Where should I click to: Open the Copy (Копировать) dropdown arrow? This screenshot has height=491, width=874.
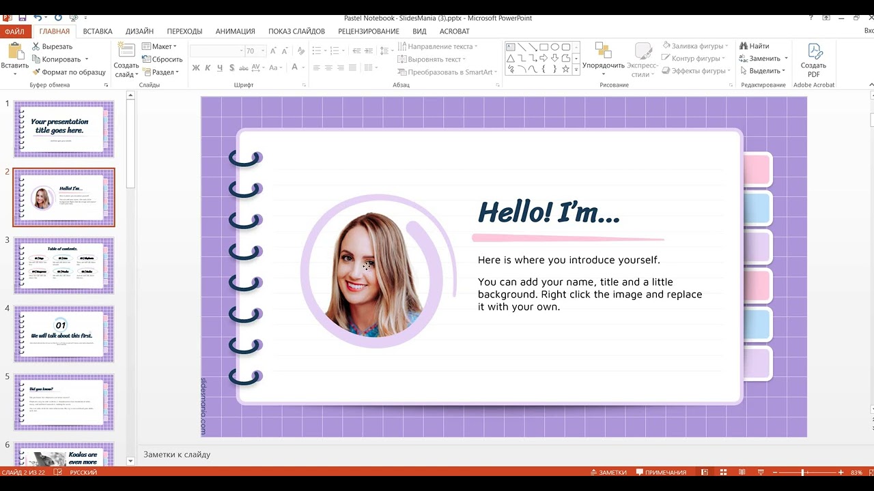coord(86,59)
